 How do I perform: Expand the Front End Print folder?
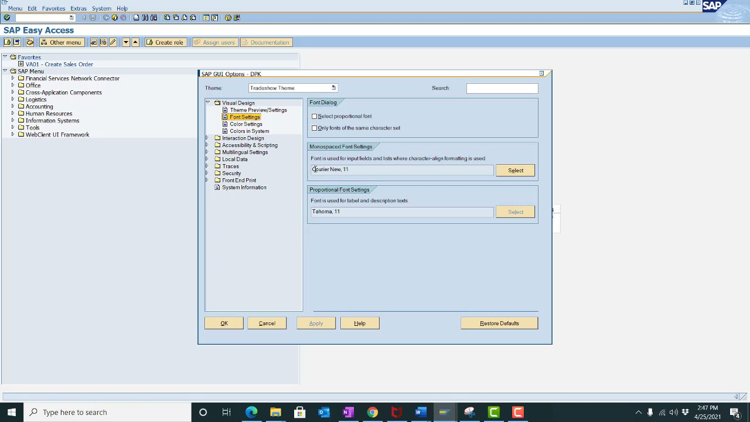(x=207, y=181)
